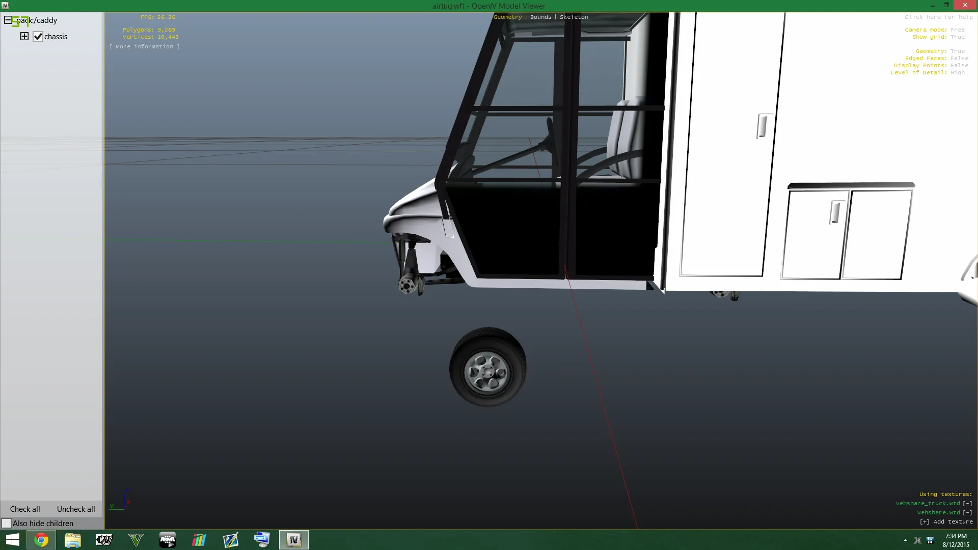Viewport: 978px width, 550px height.
Task: Click the OpenIV taskbar icon
Action: (293, 540)
